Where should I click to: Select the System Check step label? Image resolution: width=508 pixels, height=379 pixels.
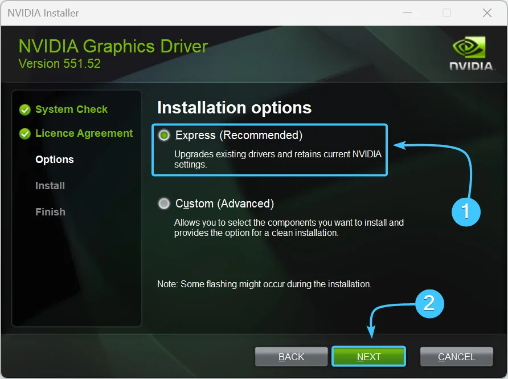[x=71, y=109]
